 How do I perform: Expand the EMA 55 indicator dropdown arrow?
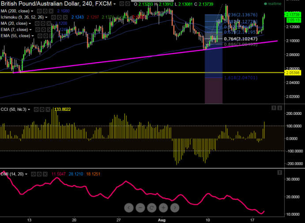point(33,36)
